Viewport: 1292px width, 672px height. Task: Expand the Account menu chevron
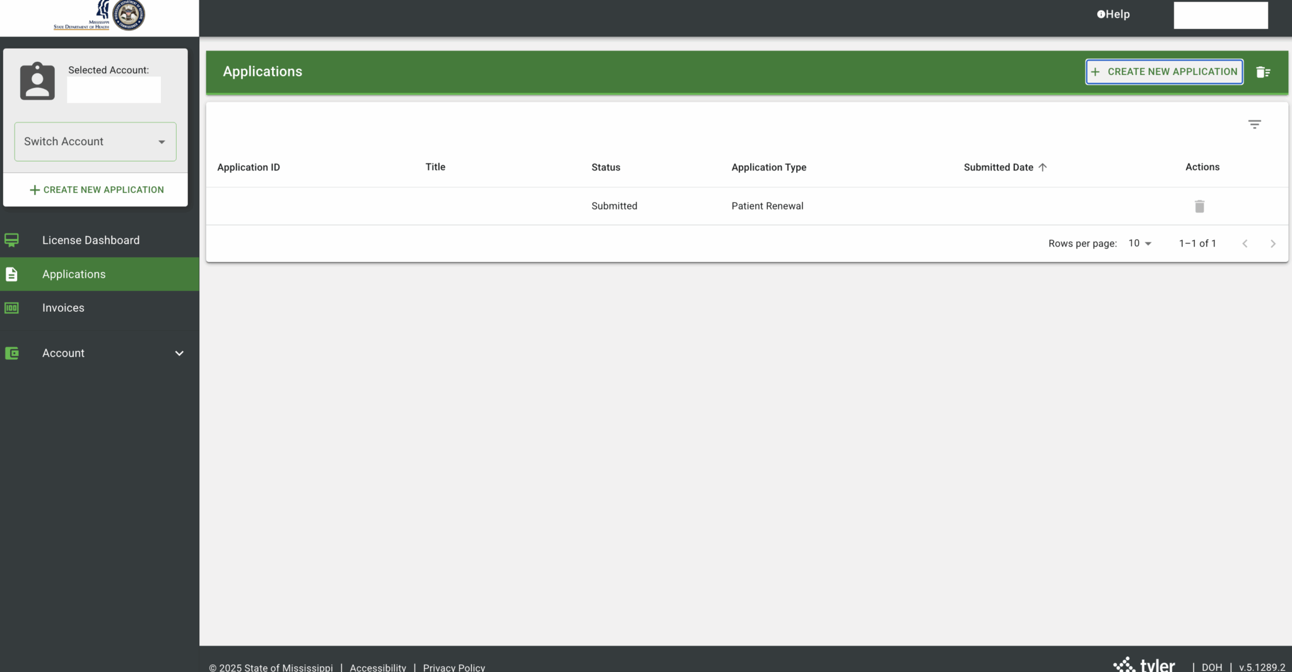pyautogui.click(x=179, y=353)
